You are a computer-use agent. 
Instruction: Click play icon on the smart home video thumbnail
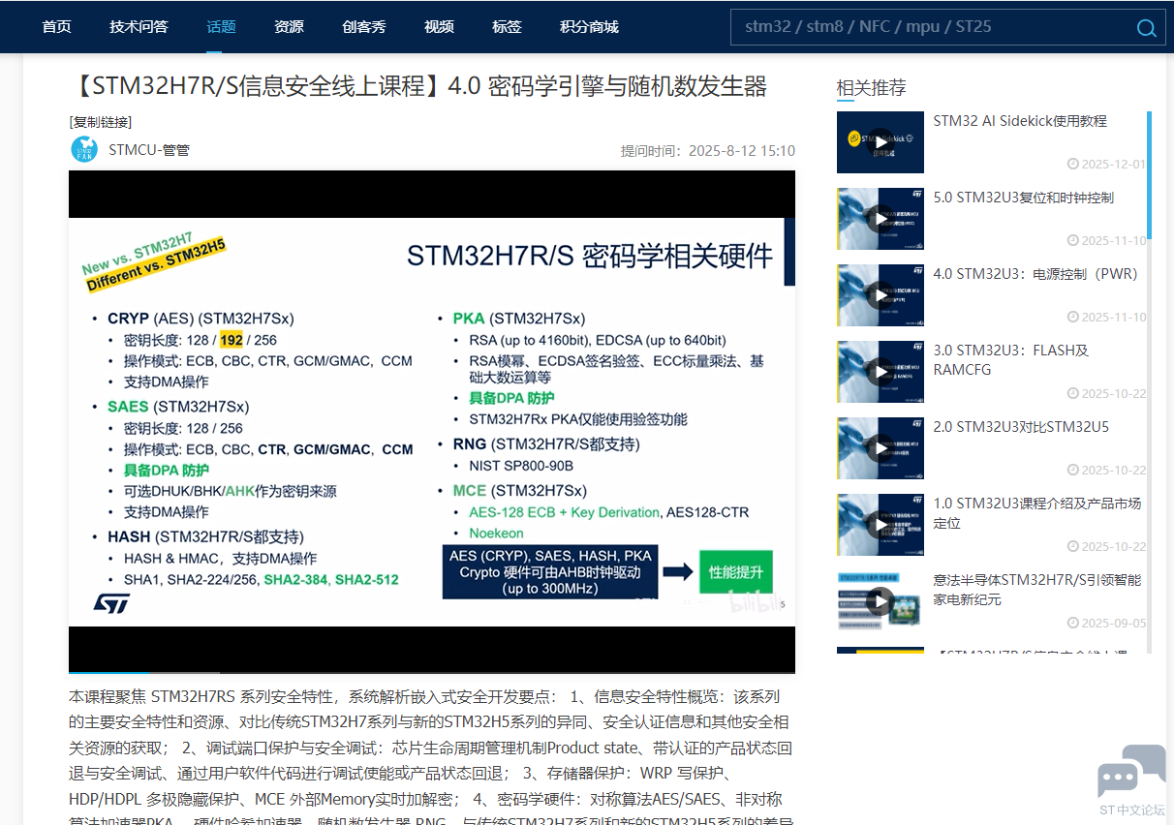pyautogui.click(x=880, y=600)
